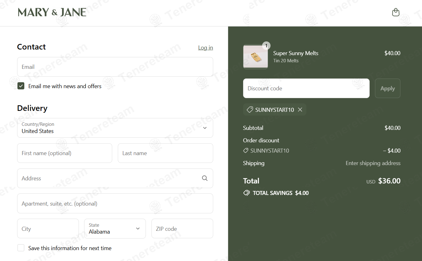Click the Tin 20 Melts variant text
Screen dimensions: 422x261
[286, 61]
